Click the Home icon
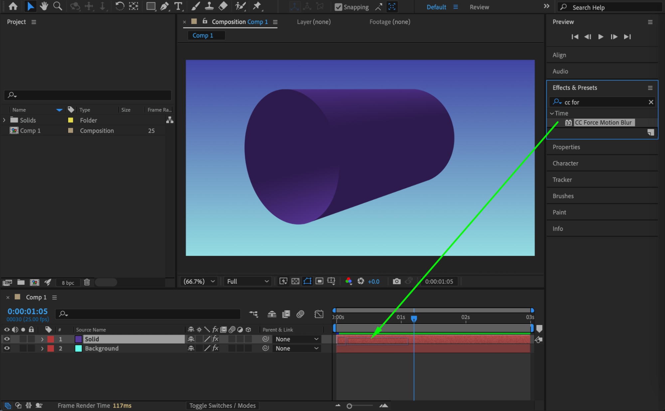Screen dimensions: 665x411 [13, 6]
